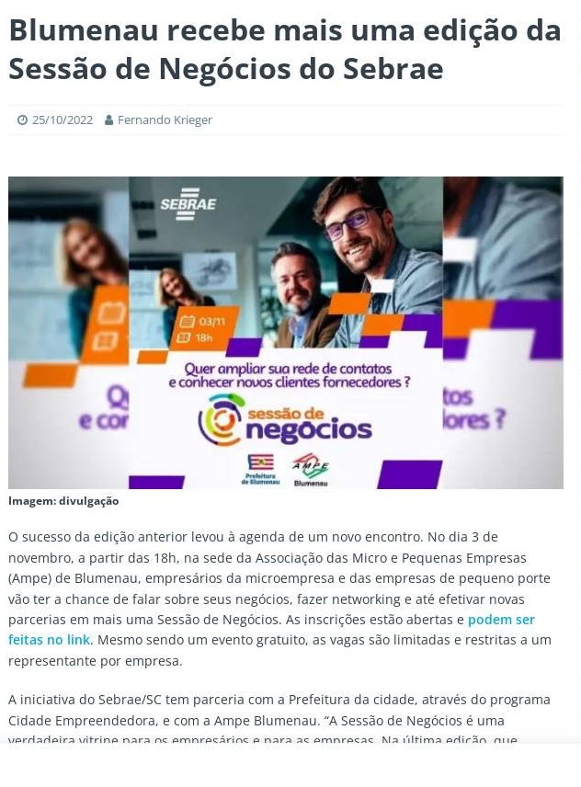Click the article headline about Sessão de Negócios
Viewport: 581px width, 787px height.
pyautogui.click(x=284, y=50)
